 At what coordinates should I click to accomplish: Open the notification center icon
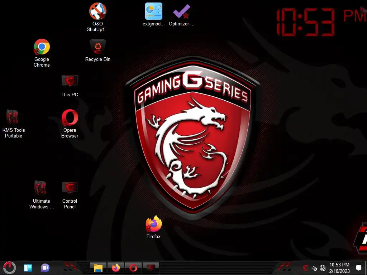point(358,268)
